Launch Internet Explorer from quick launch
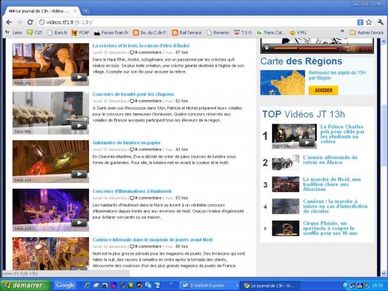Screen dimensions: 388x291 (x=87, y=286)
